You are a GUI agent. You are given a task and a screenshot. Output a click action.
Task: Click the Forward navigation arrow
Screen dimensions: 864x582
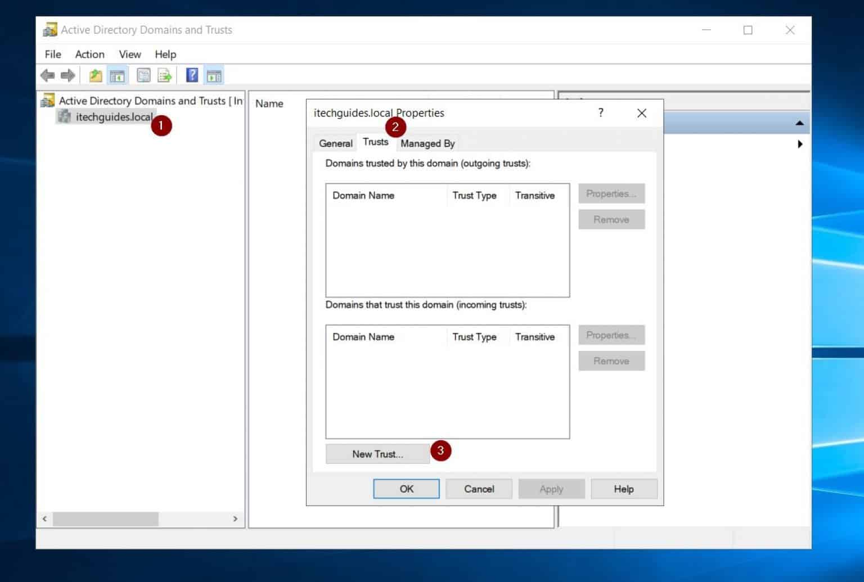(x=67, y=75)
